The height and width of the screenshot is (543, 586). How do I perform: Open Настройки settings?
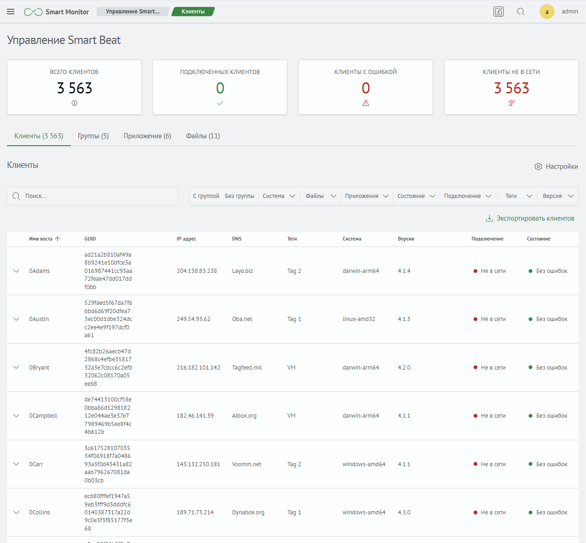click(x=556, y=167)
